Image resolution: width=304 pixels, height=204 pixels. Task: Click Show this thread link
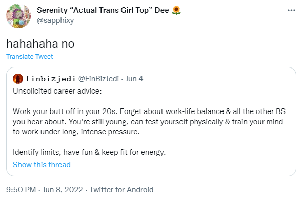pyautogui.click(x=42, y=165)
